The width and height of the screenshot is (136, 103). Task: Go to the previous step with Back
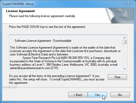point(78,95)
